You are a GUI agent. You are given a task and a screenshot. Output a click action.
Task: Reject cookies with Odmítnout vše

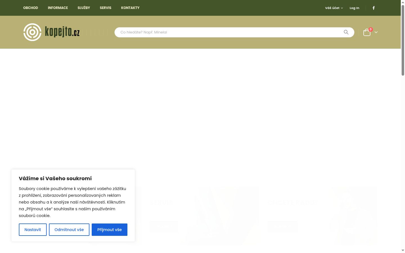tap(69, 230)
